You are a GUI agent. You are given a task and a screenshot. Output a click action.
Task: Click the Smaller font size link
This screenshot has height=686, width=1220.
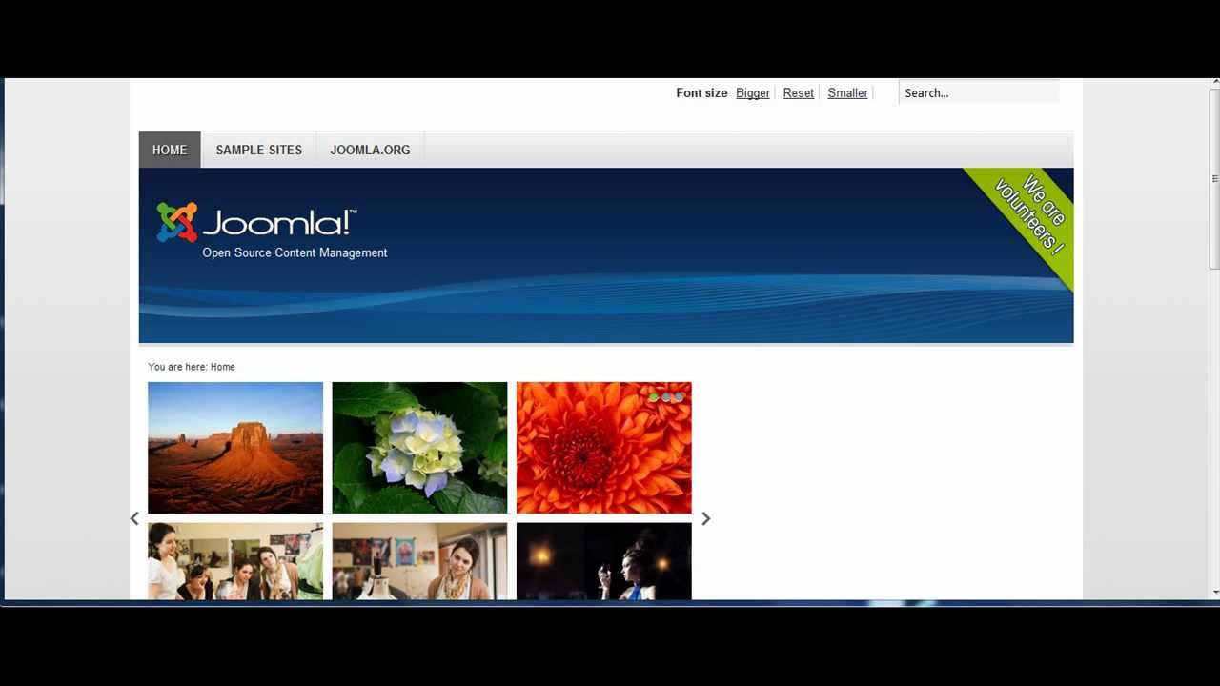pyautogui.click(x=847, y=93)
